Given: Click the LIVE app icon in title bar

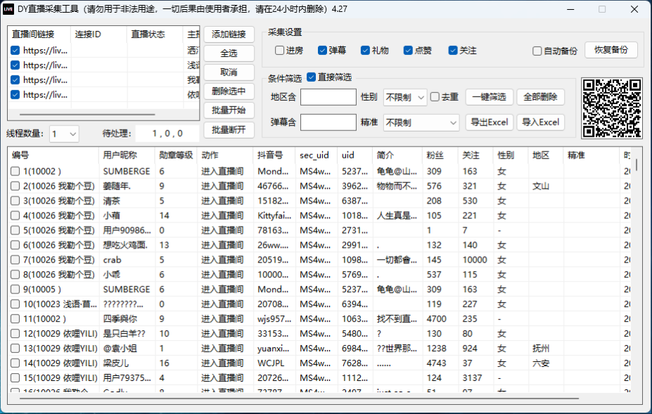Looking at the screenshot, I should point(9,9).
